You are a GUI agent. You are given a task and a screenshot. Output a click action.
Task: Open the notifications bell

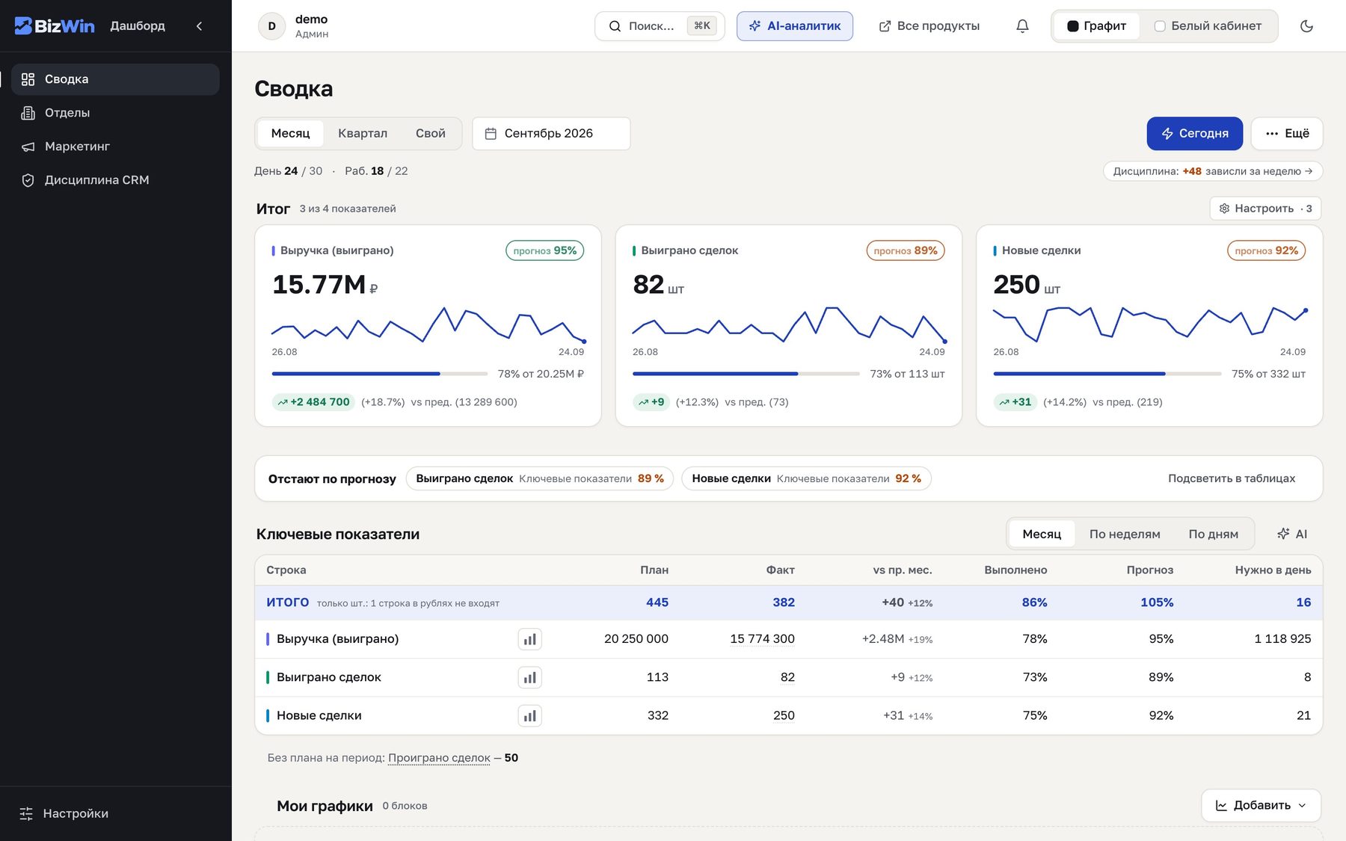click(x=1022, y=26)
